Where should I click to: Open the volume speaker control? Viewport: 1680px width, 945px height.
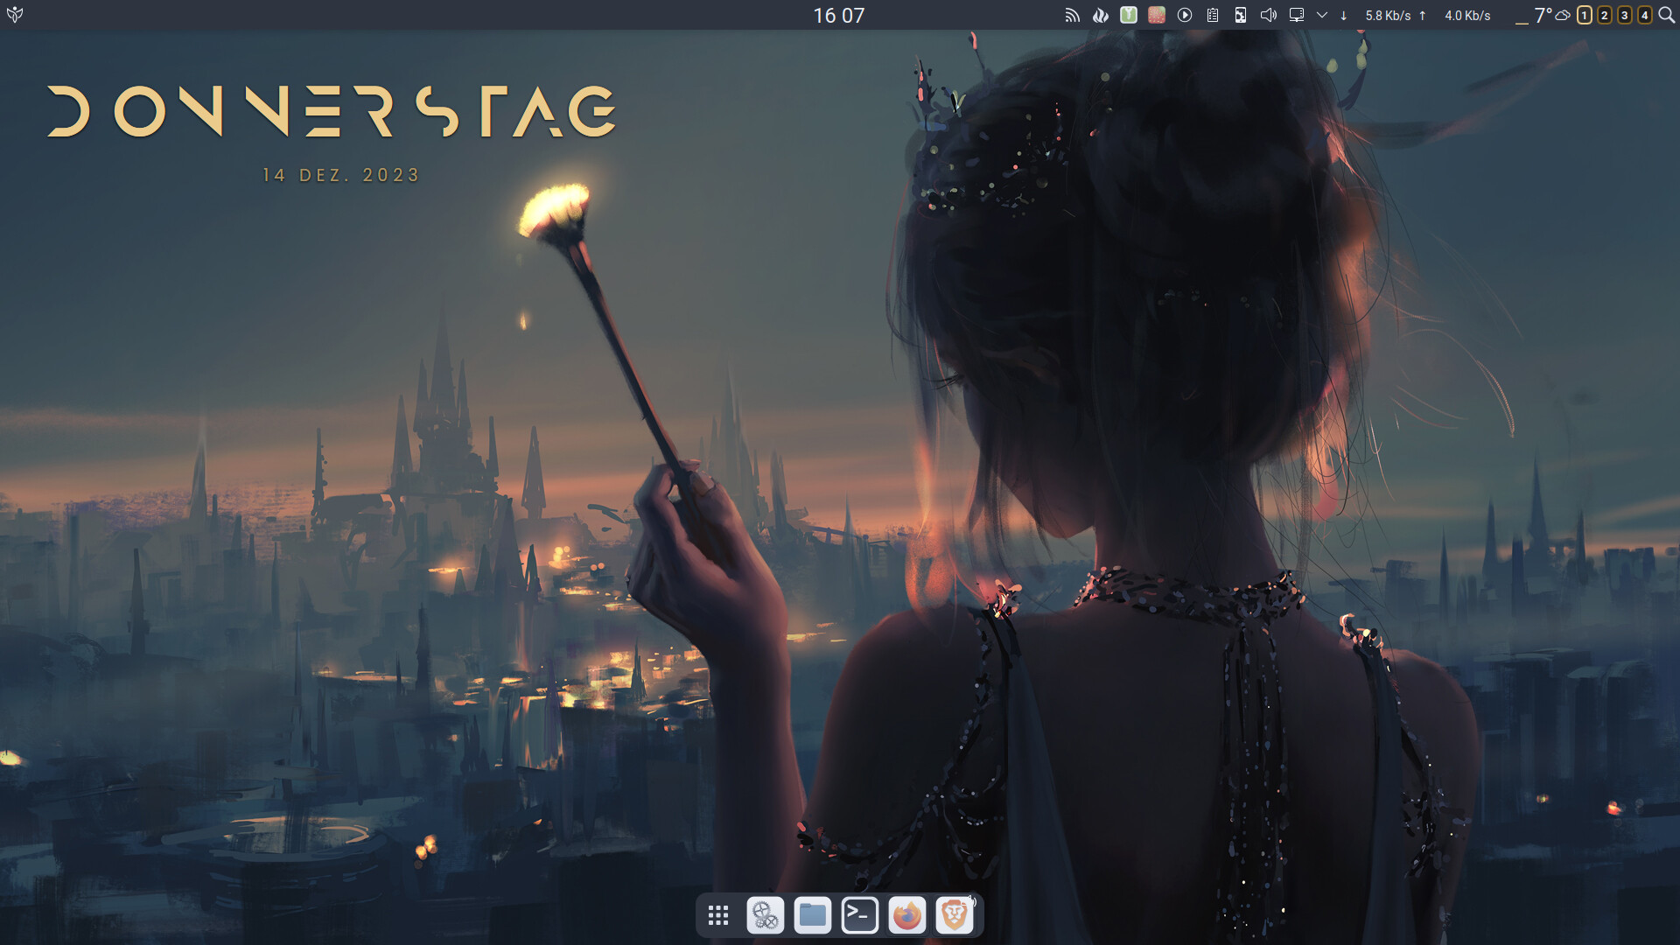click(x=1269, y=15)
